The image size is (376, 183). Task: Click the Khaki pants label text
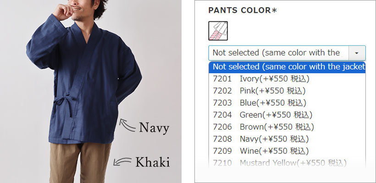coord(152,161)
